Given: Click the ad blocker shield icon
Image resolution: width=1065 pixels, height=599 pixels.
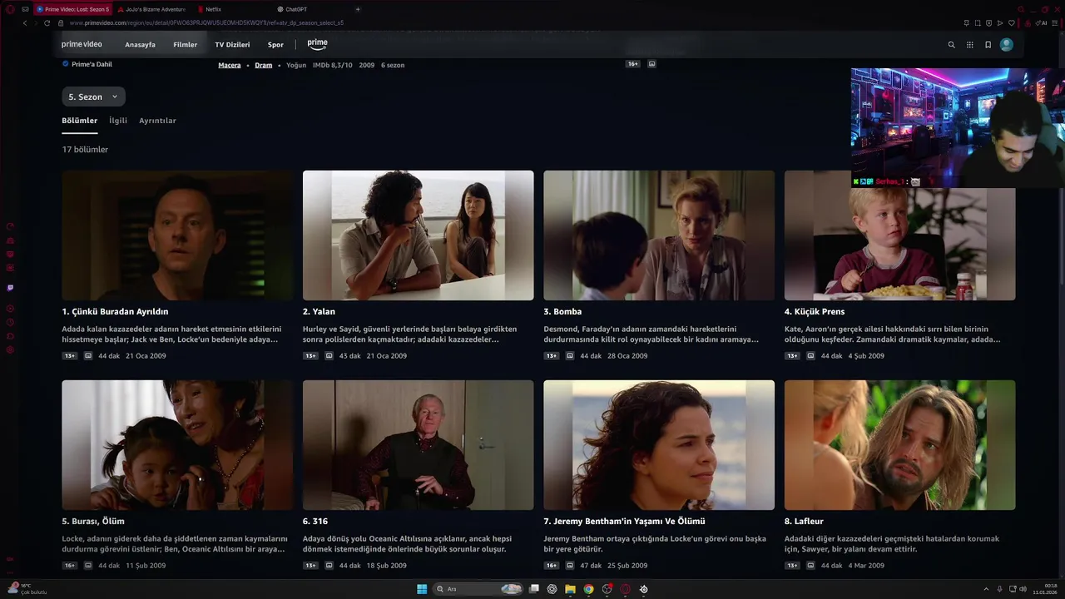Looking at the screenshot, I should pyautogui.click(x=988, y=22).
